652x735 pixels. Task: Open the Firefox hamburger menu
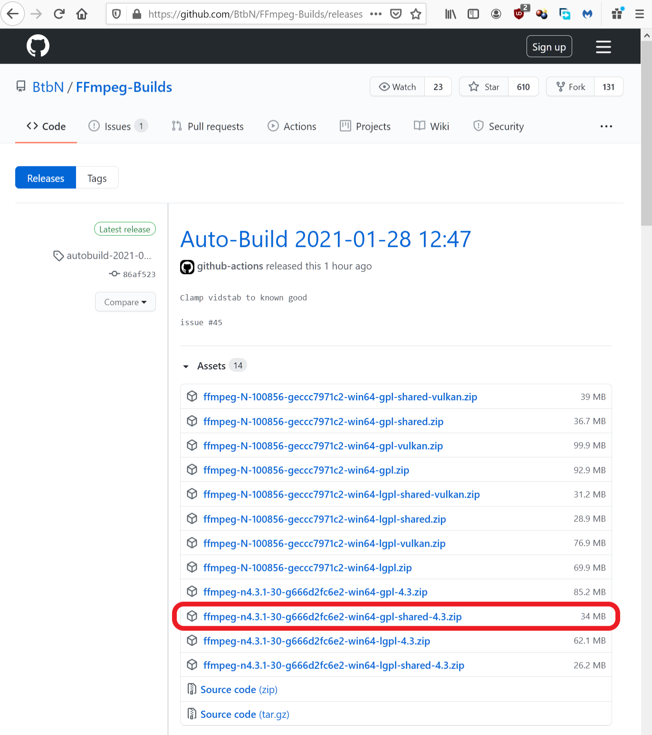coord(640,14)
